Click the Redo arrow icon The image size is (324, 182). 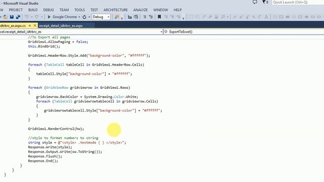coord(36,17)
